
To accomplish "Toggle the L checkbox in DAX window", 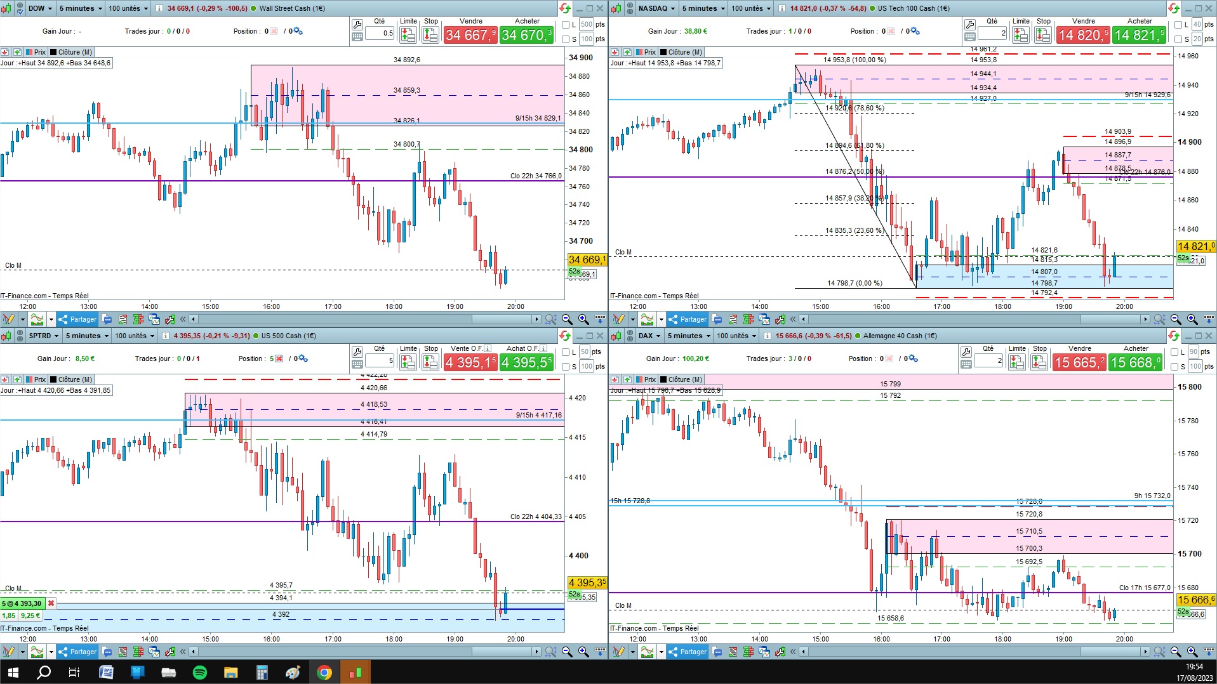I will point(1174,352).
